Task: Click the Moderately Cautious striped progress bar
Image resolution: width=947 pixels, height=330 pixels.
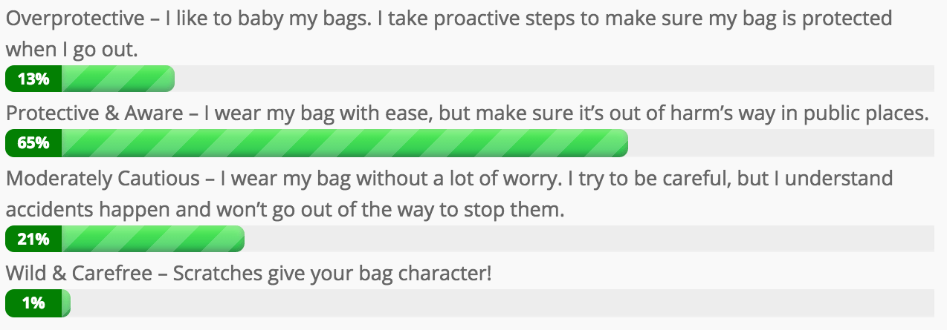Action: (x=125, y=239)
